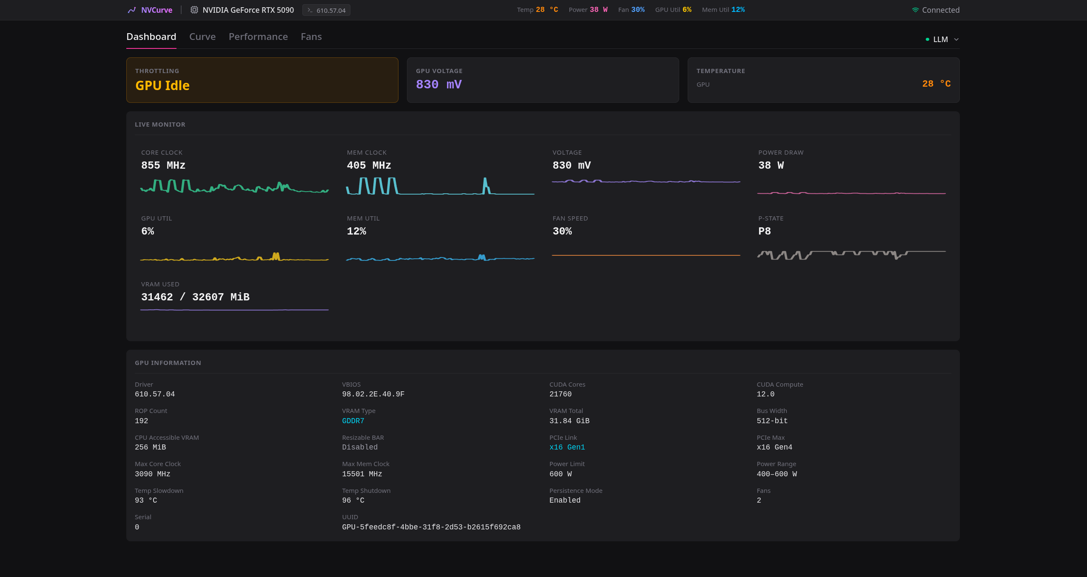Click the header Temp 28 °C readout
Image resolution: width=1087 pixels, height=577 pixels.
click(538, 10)
